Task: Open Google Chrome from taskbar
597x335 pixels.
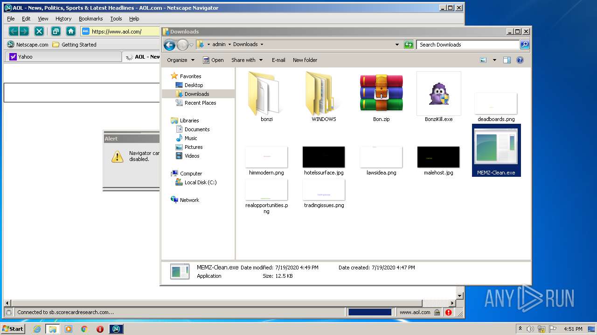Action: 84,329
